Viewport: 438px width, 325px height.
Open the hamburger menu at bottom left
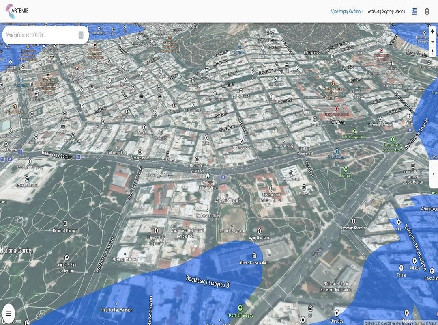9,314
